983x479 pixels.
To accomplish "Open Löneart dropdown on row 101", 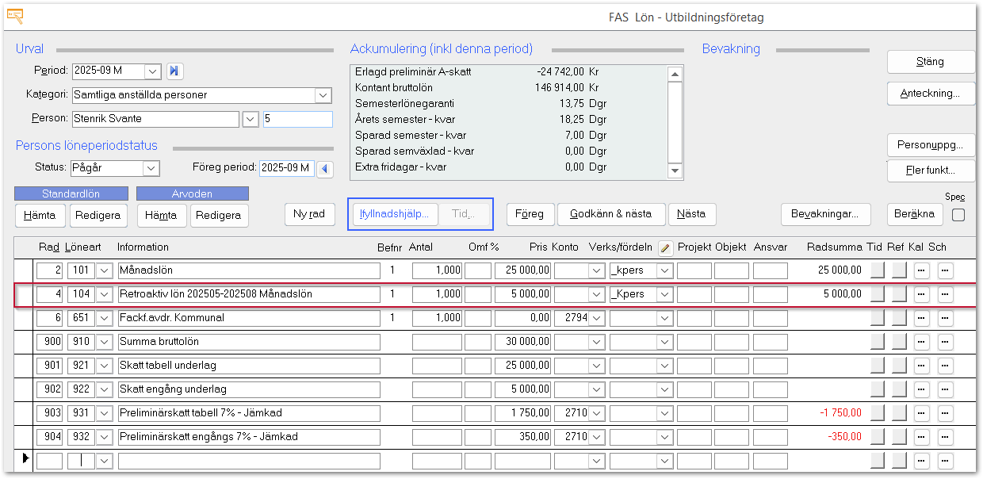I will click(104, 270).
